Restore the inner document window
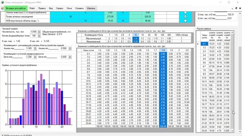 tap(236, 8)
